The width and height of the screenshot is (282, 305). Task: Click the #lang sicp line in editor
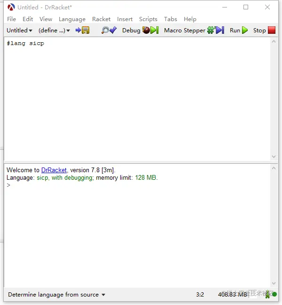[25, 43]
